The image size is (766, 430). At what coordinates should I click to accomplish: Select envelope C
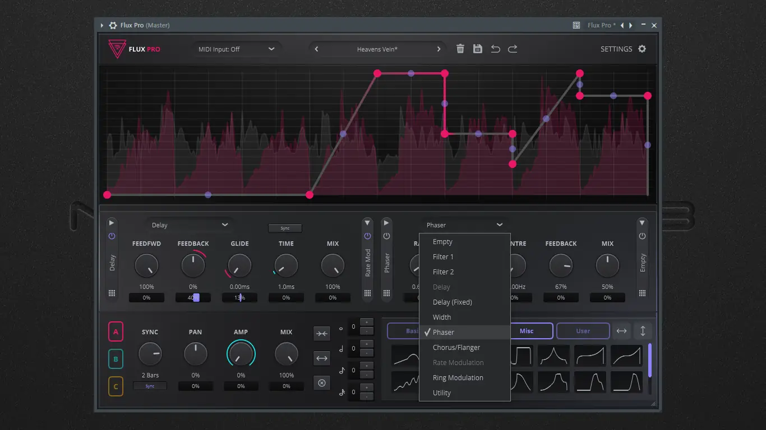(x=116, y=386)
